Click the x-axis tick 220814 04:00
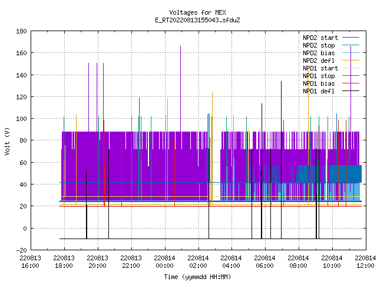Image resolution: width=377 pixels, height=282 pixels. [x=231, y=262]
